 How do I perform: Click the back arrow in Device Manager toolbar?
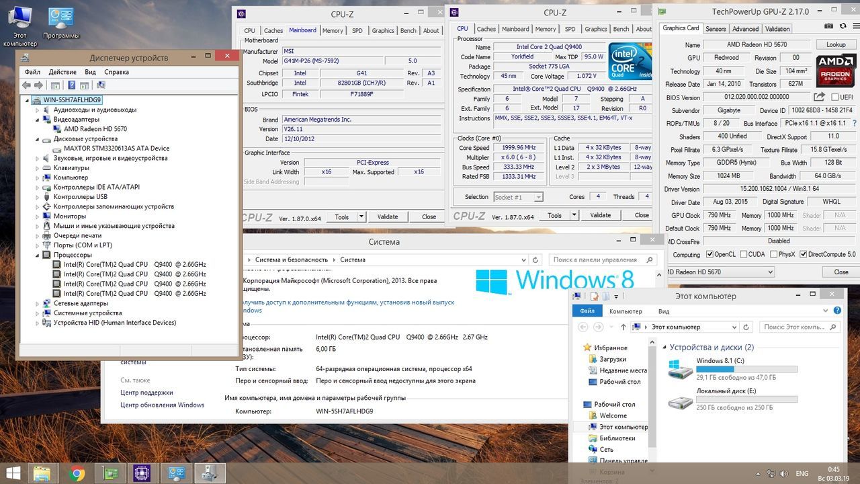pos(26,85)
